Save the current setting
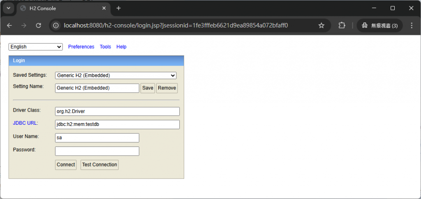This screenshot has width=421, height=199. coord(148,88)
